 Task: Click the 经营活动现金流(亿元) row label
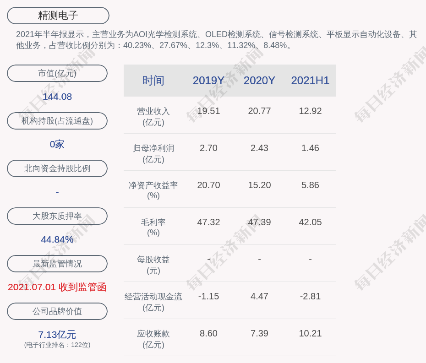[x=153, y=302]
